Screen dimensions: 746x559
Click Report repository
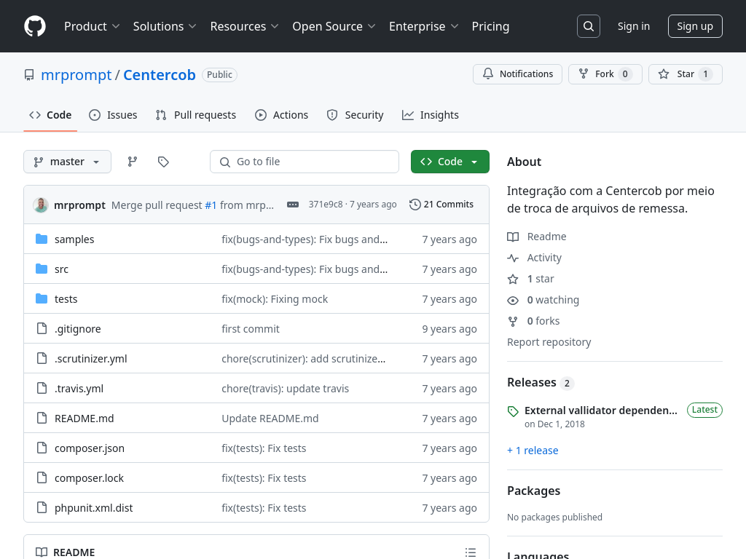[549, 342]
